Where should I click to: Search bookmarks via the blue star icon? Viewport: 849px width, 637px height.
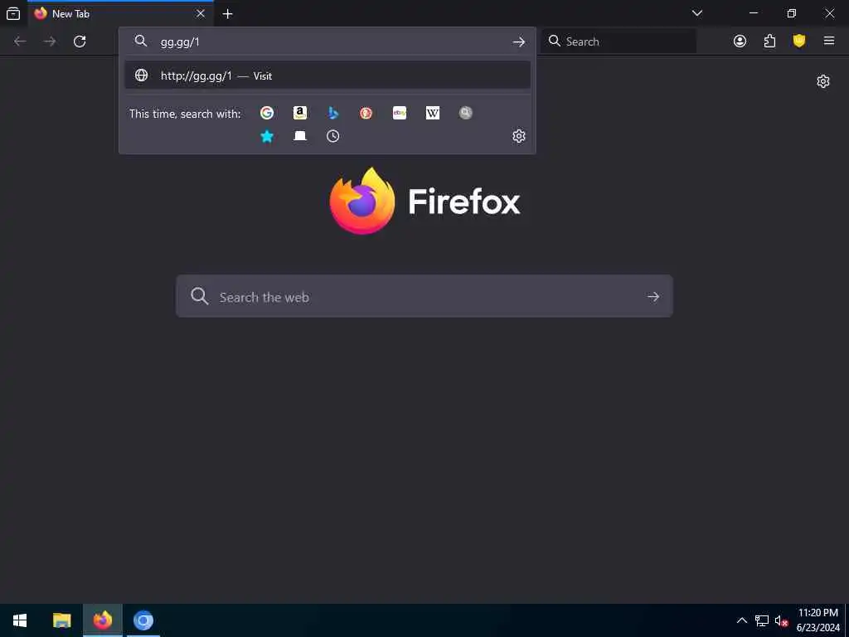267,136
